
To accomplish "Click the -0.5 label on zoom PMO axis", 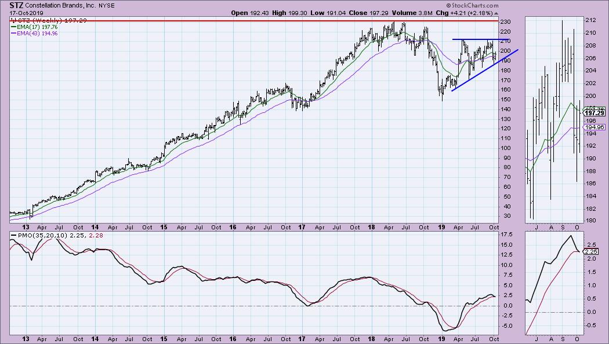I will (590, 325).
